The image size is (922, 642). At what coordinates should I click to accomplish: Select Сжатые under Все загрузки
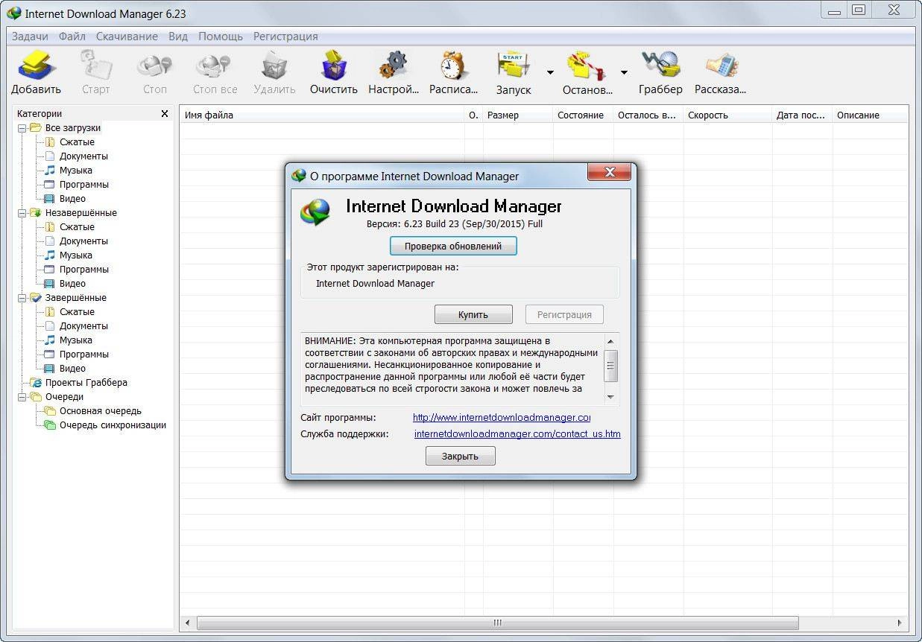[x=77, y=142]
